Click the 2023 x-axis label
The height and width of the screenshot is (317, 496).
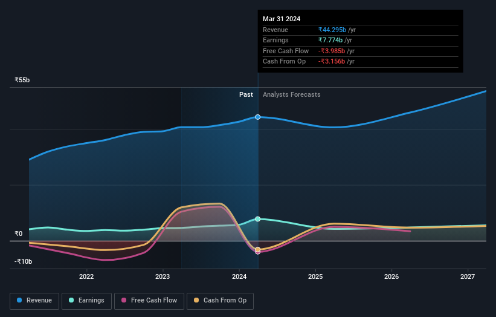(163, 276)
